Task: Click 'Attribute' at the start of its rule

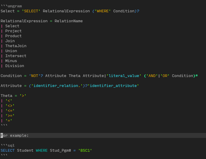Action: (x=11, y=86)
